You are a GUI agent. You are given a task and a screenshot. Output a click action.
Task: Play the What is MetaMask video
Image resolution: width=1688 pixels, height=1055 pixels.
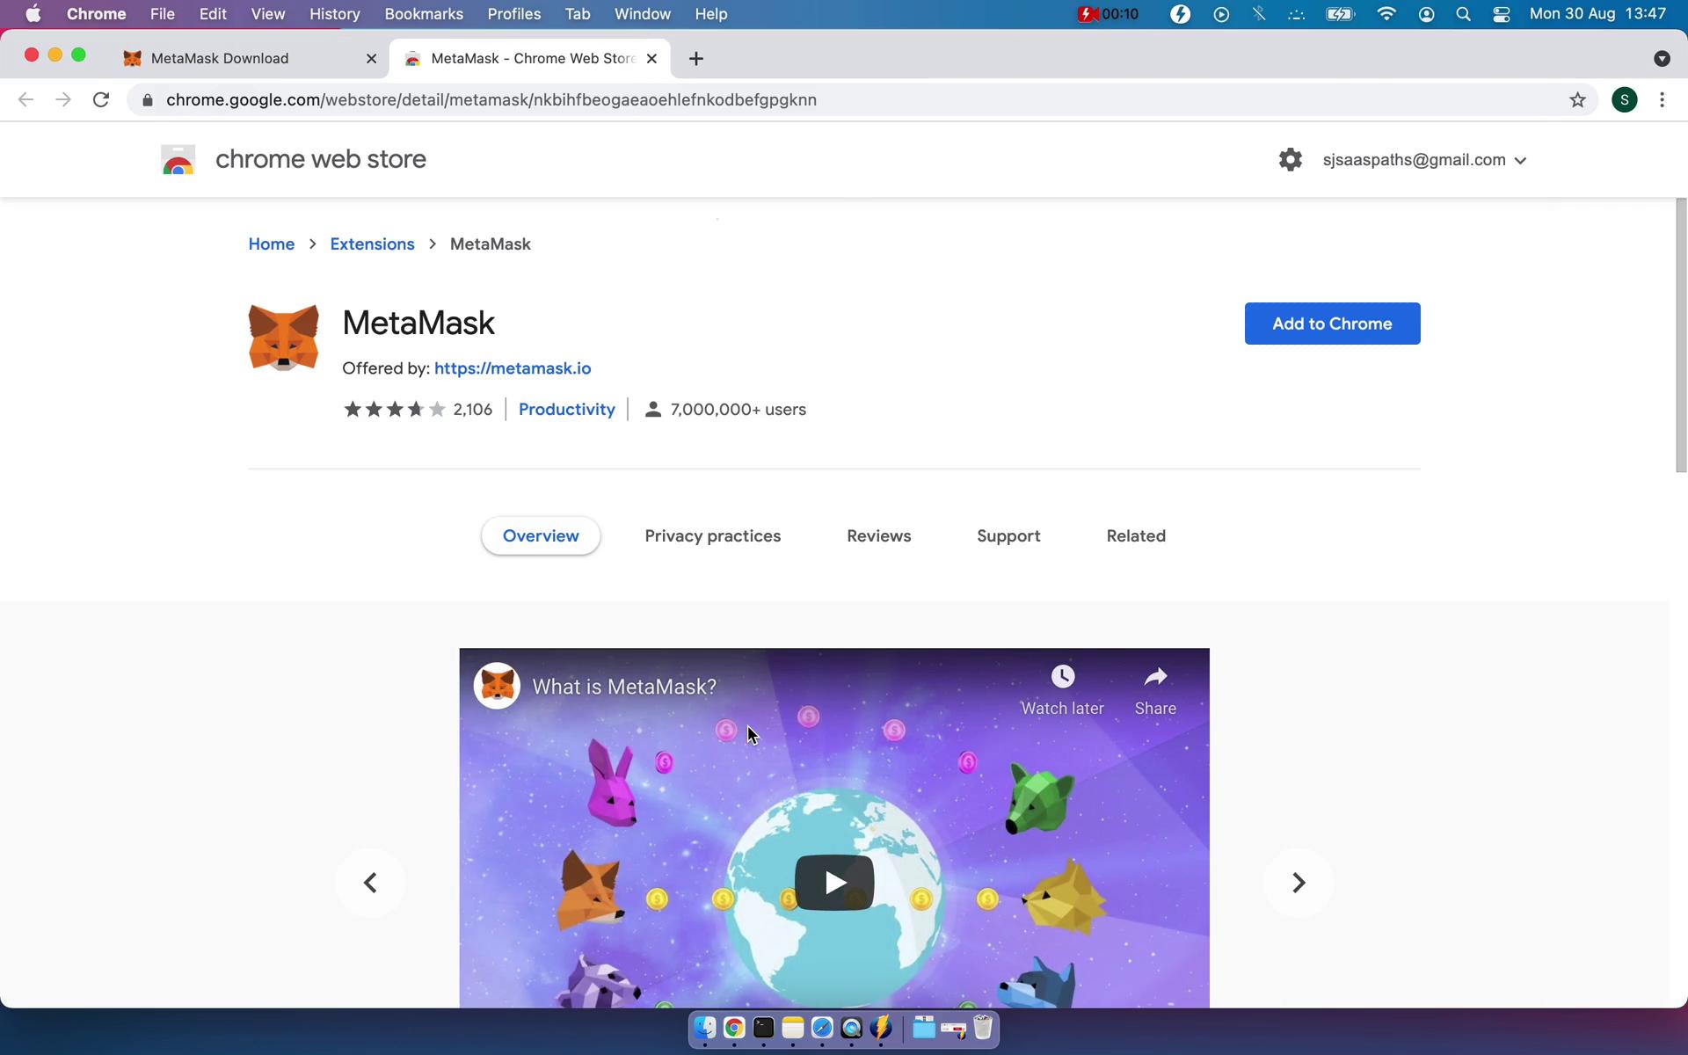[833, 882]
